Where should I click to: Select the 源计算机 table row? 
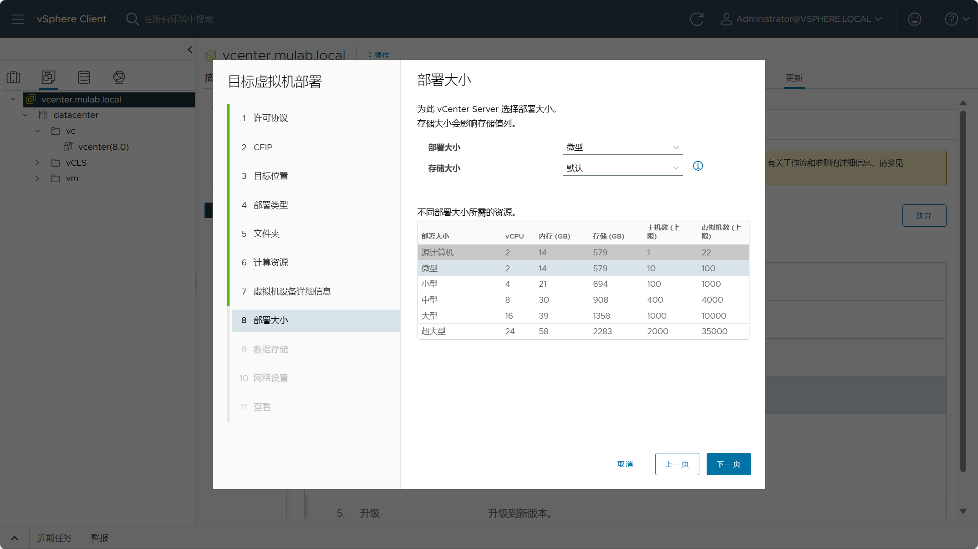coord(583,252)
